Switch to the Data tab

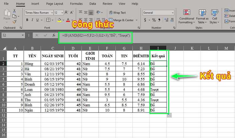(93, 4)
